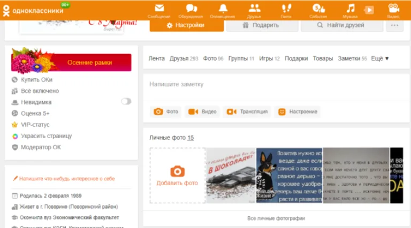
Task: Switch to the Игры 12 tab
Action: coord(270,58)
